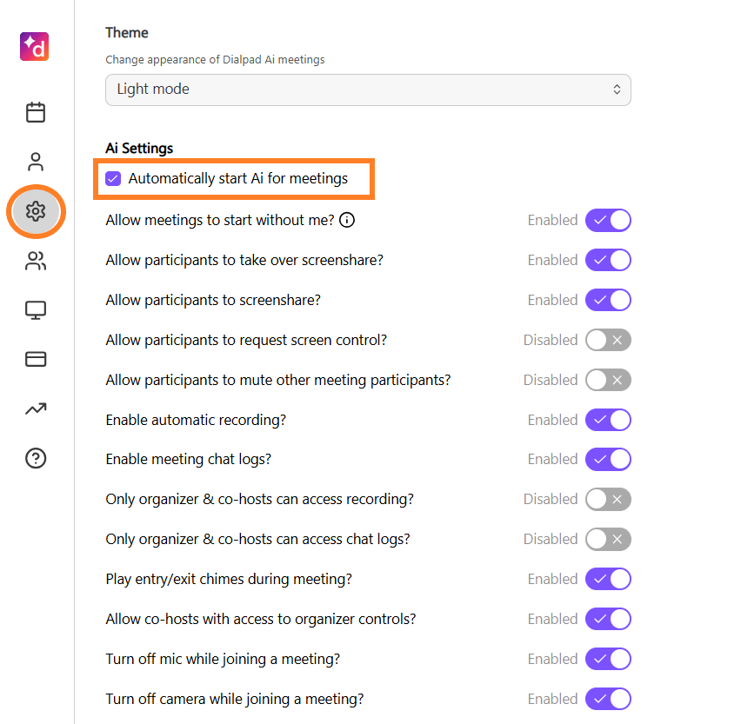Enable only organizer can access recording
The image size is (741, 724).
point(608,499)
